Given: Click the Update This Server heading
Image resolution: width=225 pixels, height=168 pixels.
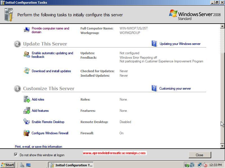Looking at the screenshot, I should coord(45,44).
